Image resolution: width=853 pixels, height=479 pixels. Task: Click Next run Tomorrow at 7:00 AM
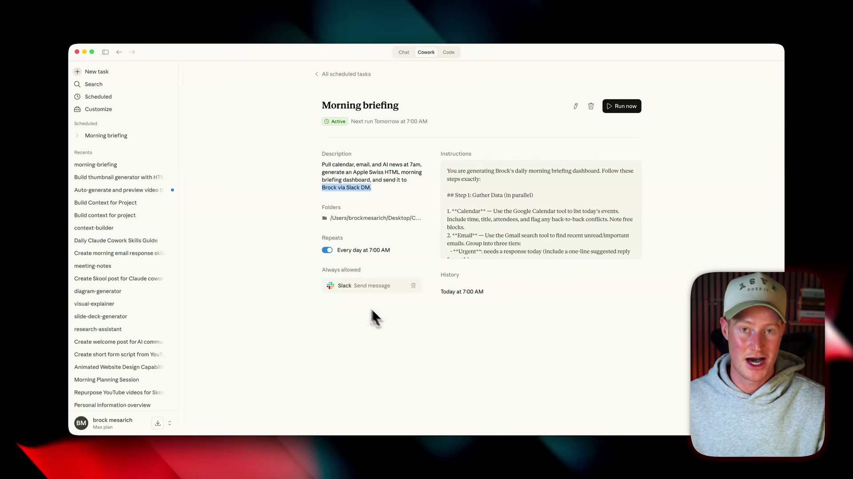click(x=389, y=122)
